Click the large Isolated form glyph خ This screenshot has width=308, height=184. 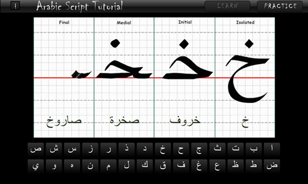pos(248,71)
